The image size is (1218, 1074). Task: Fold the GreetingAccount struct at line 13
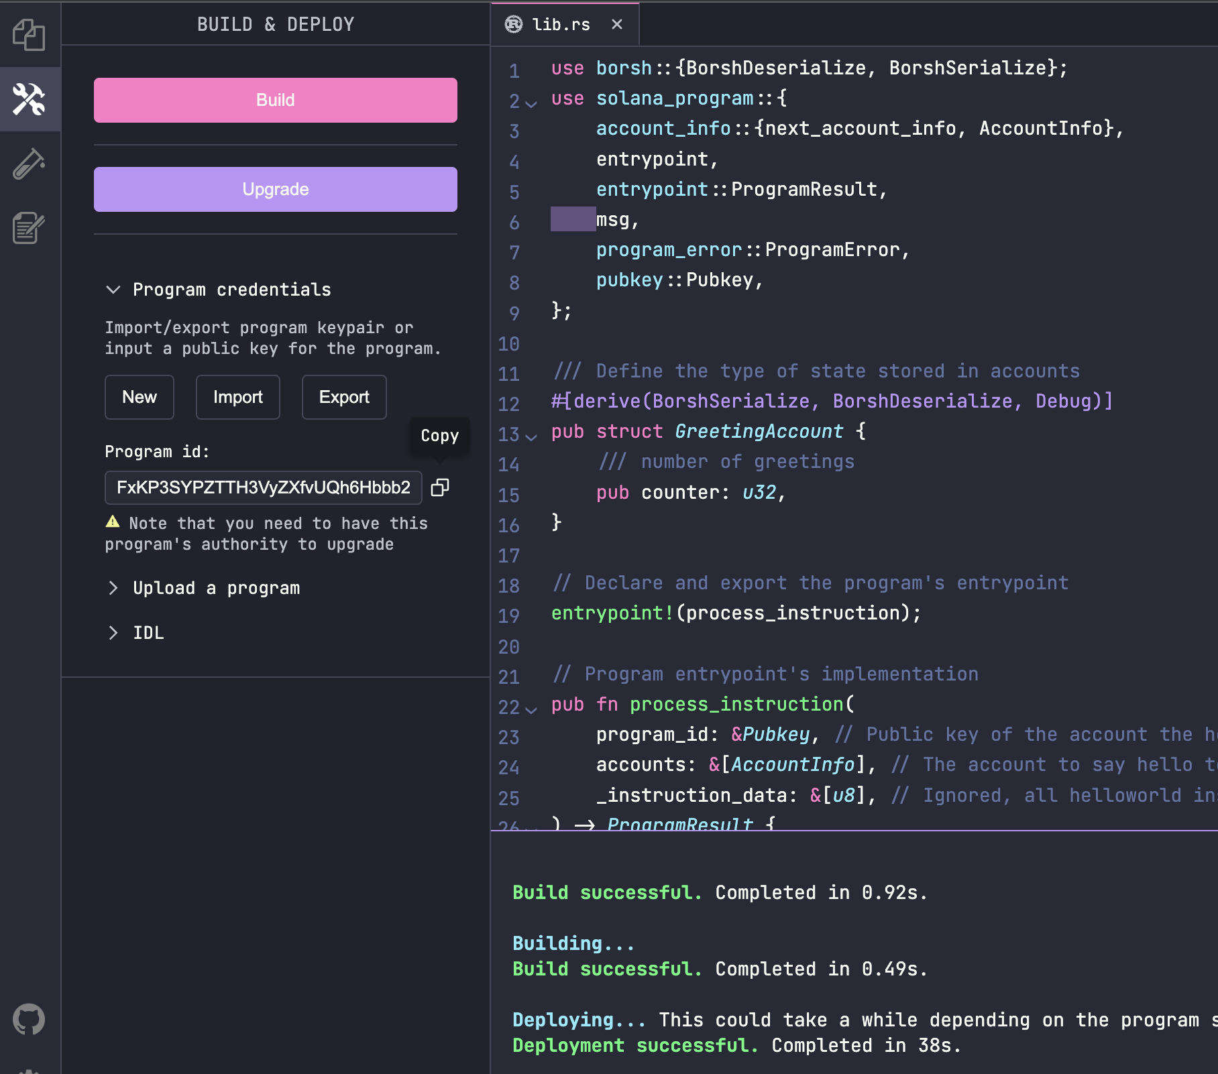coord(531,437)
